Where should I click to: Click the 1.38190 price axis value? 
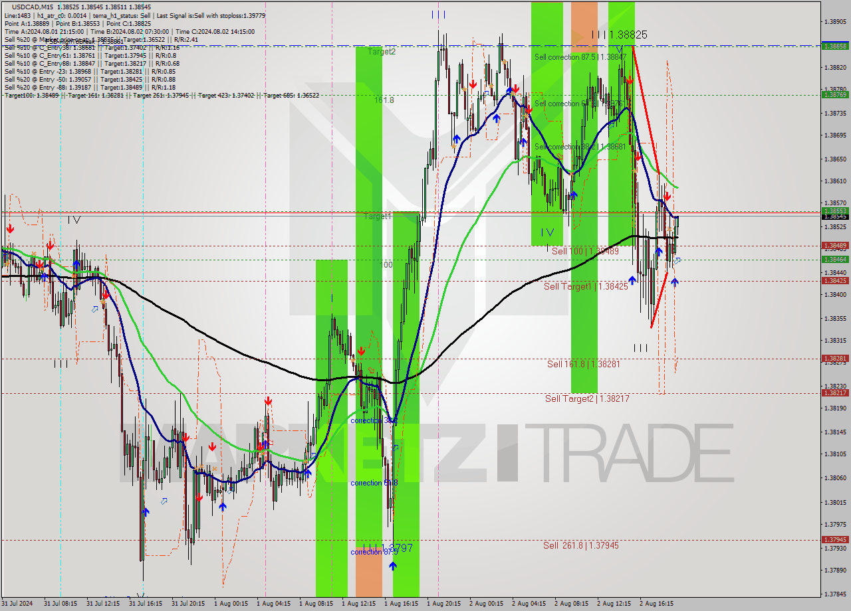tap(835, 408)
